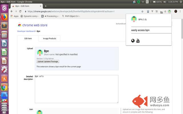The height and width of the screenshot is (114, 183).
Task: Open the Developer dashboard link
Action: tap(26, 31)
